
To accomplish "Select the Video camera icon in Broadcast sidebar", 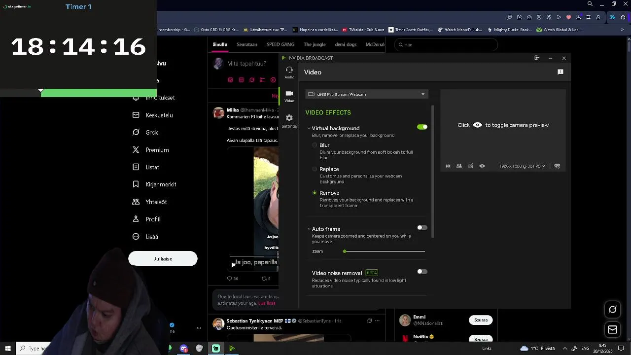I will coord(289,96).
